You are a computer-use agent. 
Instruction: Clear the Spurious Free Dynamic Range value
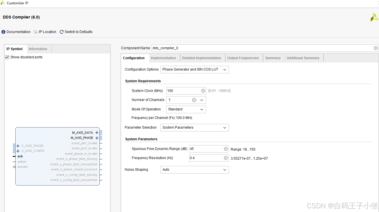pos(226,149)
